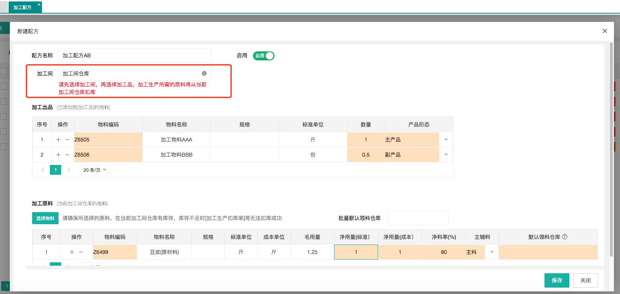Click the 产品形态 column header
Image resolution: width=620 pixels, height=294 pixels.
coord(419,125)
